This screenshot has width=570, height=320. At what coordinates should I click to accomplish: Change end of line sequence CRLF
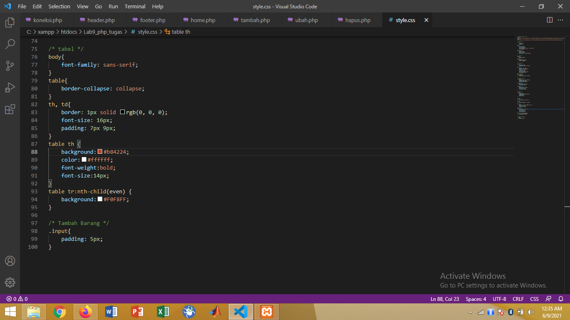tap(518, 299)
